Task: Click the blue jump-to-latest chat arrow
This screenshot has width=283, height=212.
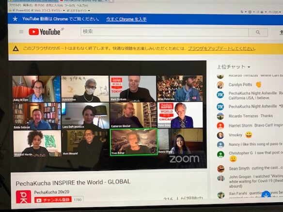Action: pyautogui.click(x=266, y=195)
